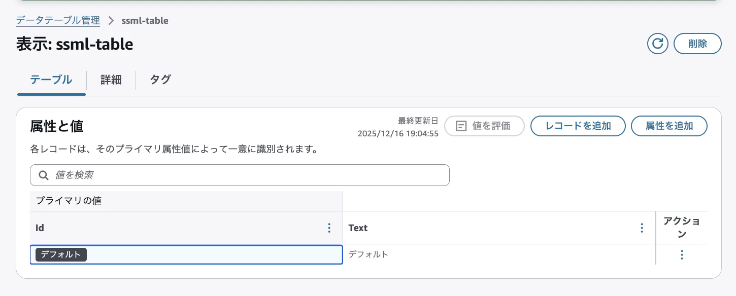Click the ssml-table breadcrumb text
736x296 pixels.
145,21
